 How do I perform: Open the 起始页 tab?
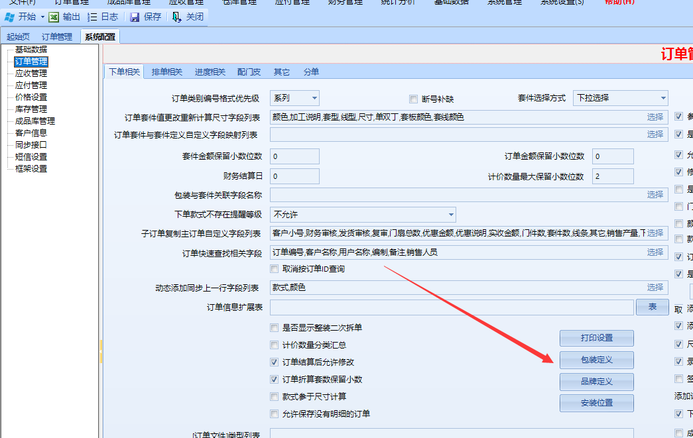click(x=18, y=37)
